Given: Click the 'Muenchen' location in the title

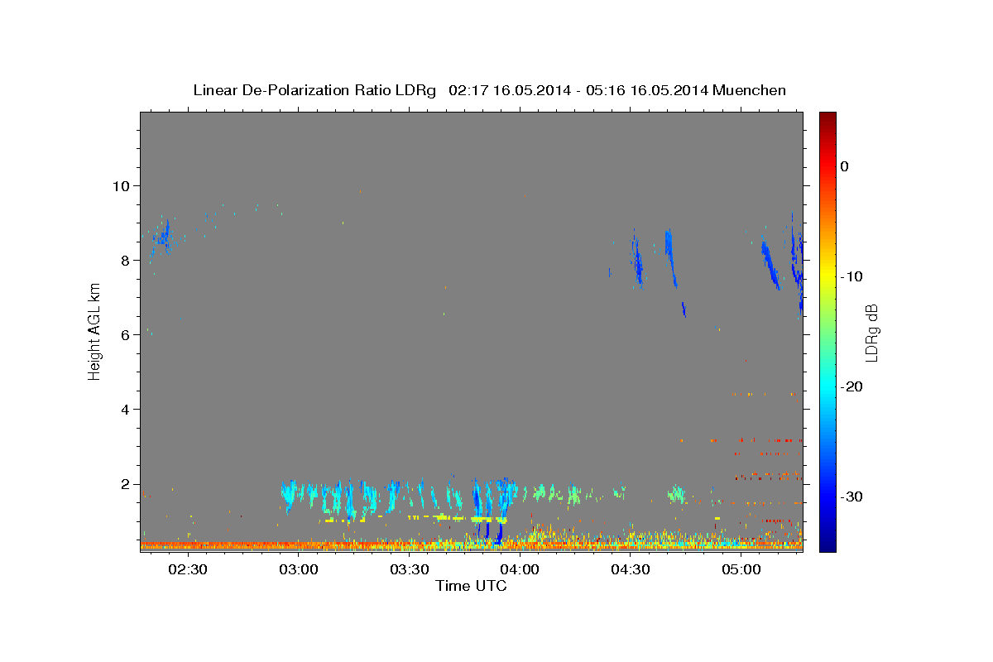Looking at the screenshot, I should 749,90.
